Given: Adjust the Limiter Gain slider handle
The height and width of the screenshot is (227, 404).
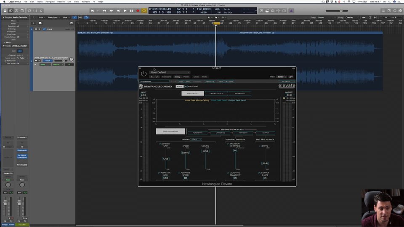Looking at the screenshot, I should [166, 159].
